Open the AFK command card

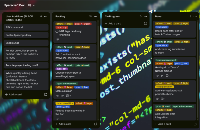tap(26, 27)
